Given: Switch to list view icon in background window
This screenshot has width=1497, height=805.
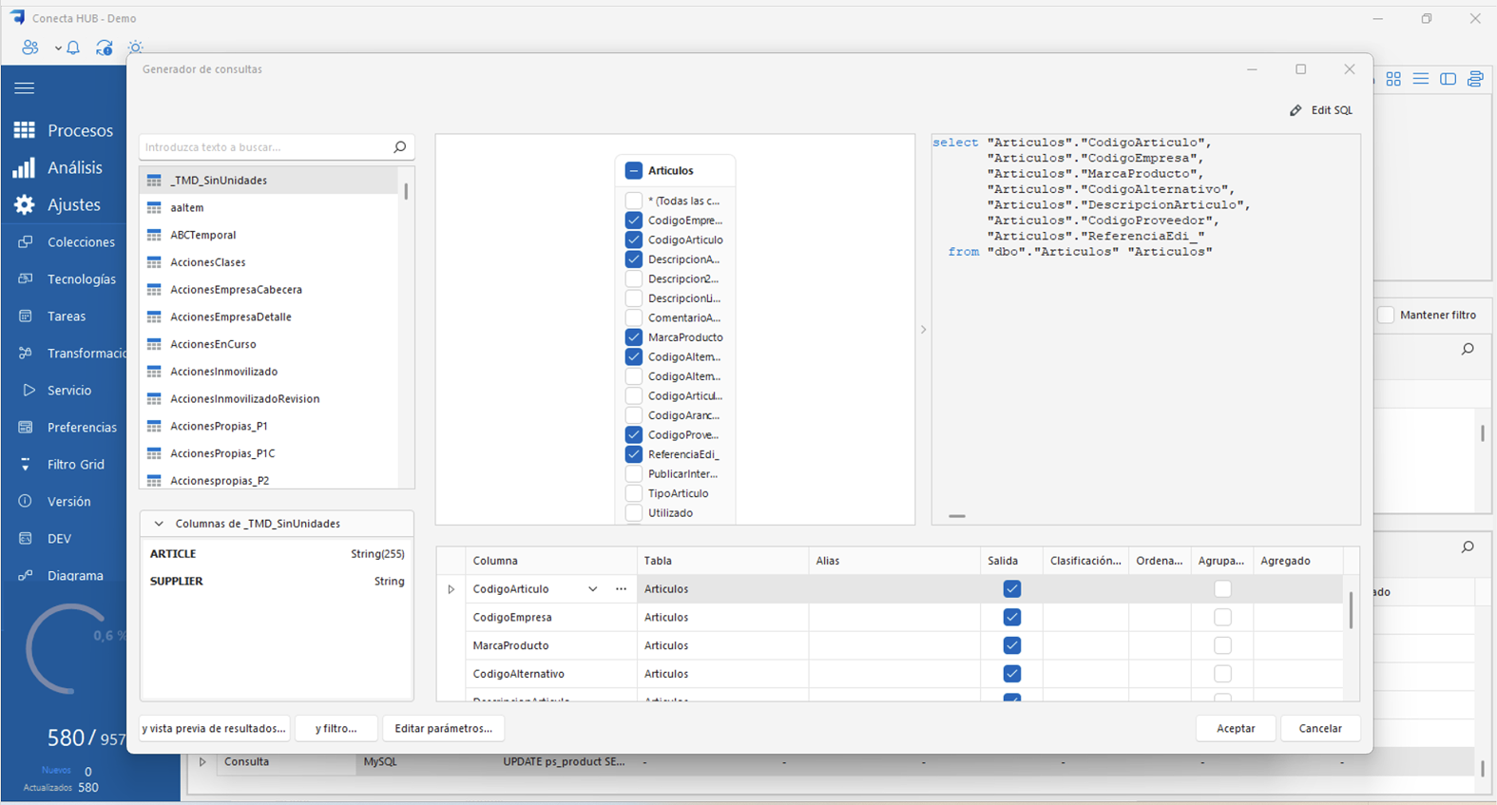Looking at the screenshot, I should click(1421, 79).
